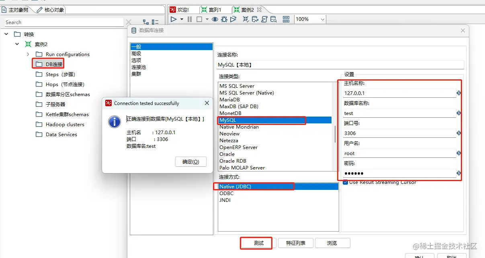The height and width of the screenshot is (258, 485).
Task: Select ODBC as the connection method
Action: (278, 193)
